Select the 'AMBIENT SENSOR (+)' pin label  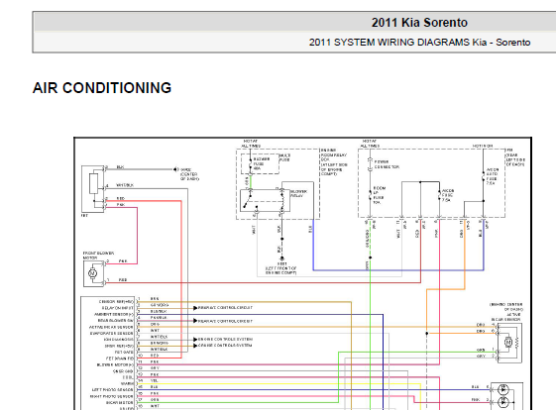114,314
